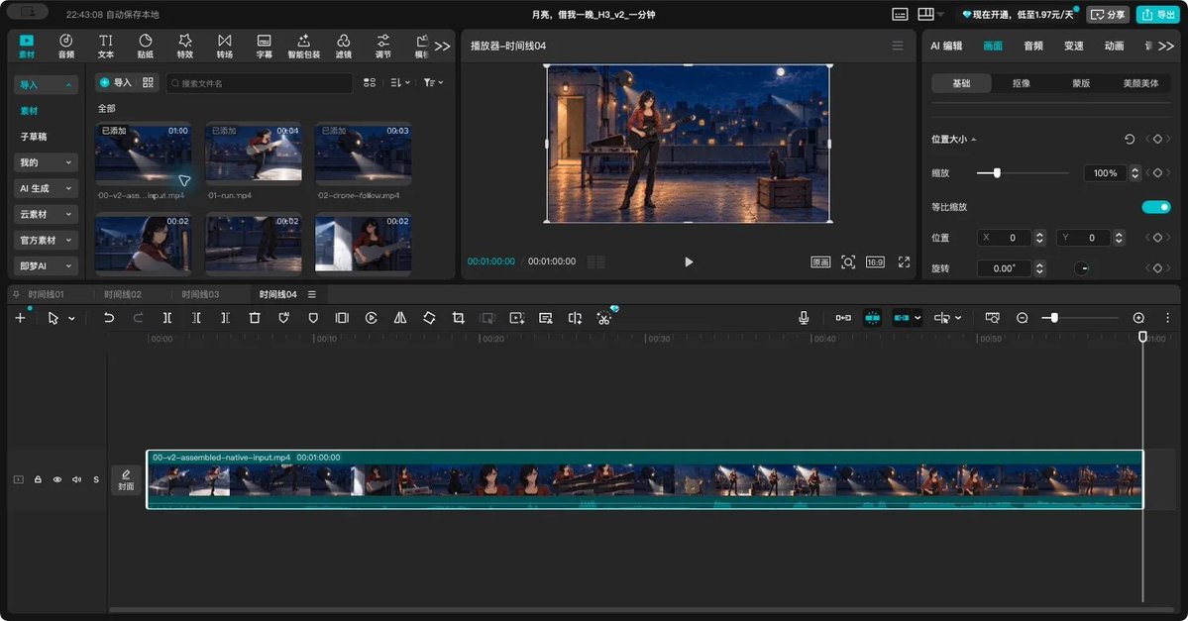Image resolution: width=1188 pixels, height=621 pixels.
Task: Click the 分享 share button
Action: [1108, 15]
